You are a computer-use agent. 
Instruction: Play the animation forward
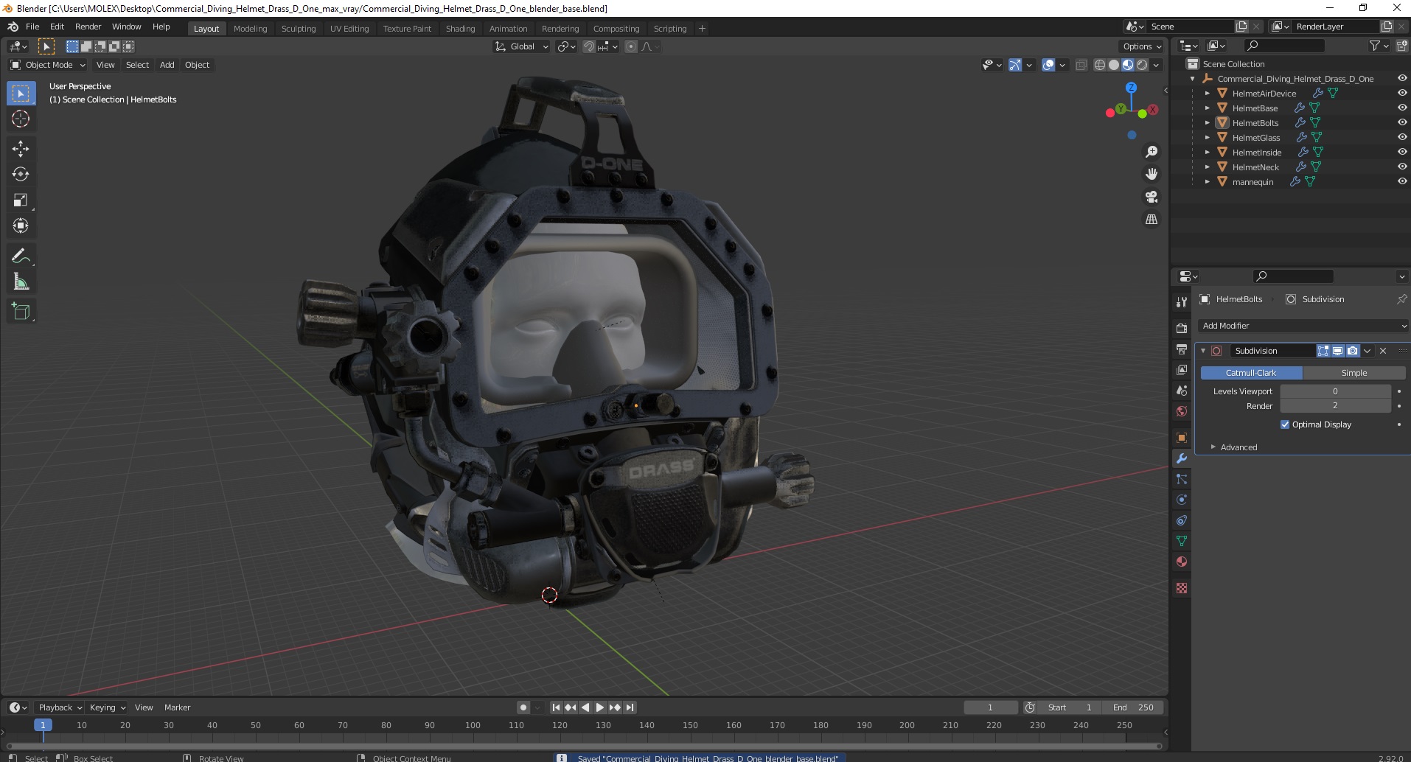coord(599,707)
